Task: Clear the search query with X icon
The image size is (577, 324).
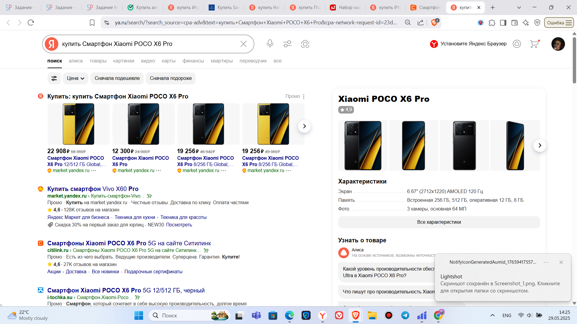Action: 244,44
